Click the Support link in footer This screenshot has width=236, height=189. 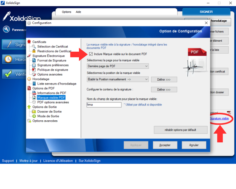(8, 161)
